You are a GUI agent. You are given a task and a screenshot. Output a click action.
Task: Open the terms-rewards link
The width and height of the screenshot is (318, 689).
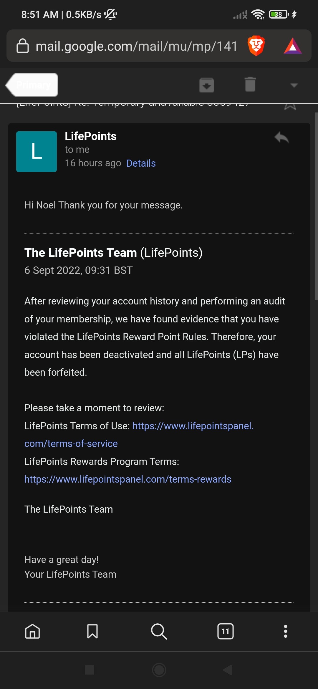click(128, 479)
